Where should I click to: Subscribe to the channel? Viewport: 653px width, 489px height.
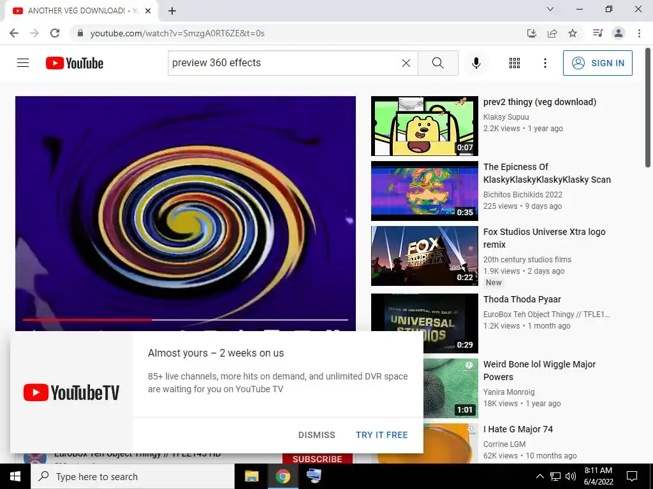pos(318,458)
